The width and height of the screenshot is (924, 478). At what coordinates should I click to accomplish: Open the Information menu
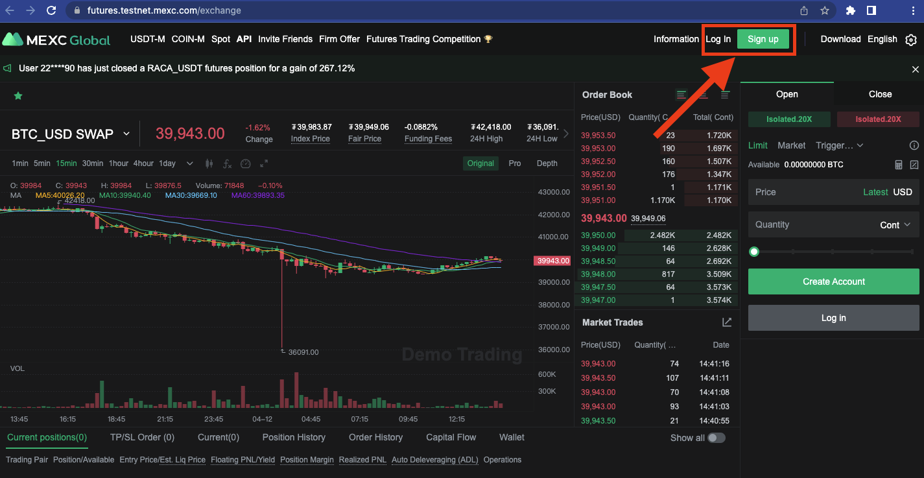pyautogui.click(x=676, y=39)
